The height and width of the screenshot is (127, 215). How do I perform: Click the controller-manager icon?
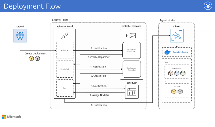131,35
